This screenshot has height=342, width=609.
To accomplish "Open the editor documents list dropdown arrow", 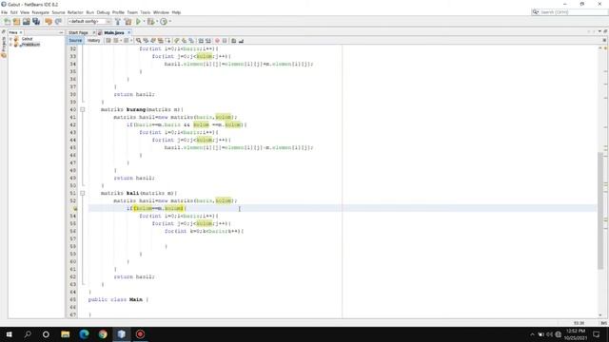I will coord(599,31).
